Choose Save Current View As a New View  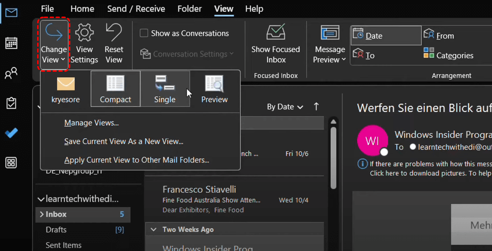(x=124, y=142)
